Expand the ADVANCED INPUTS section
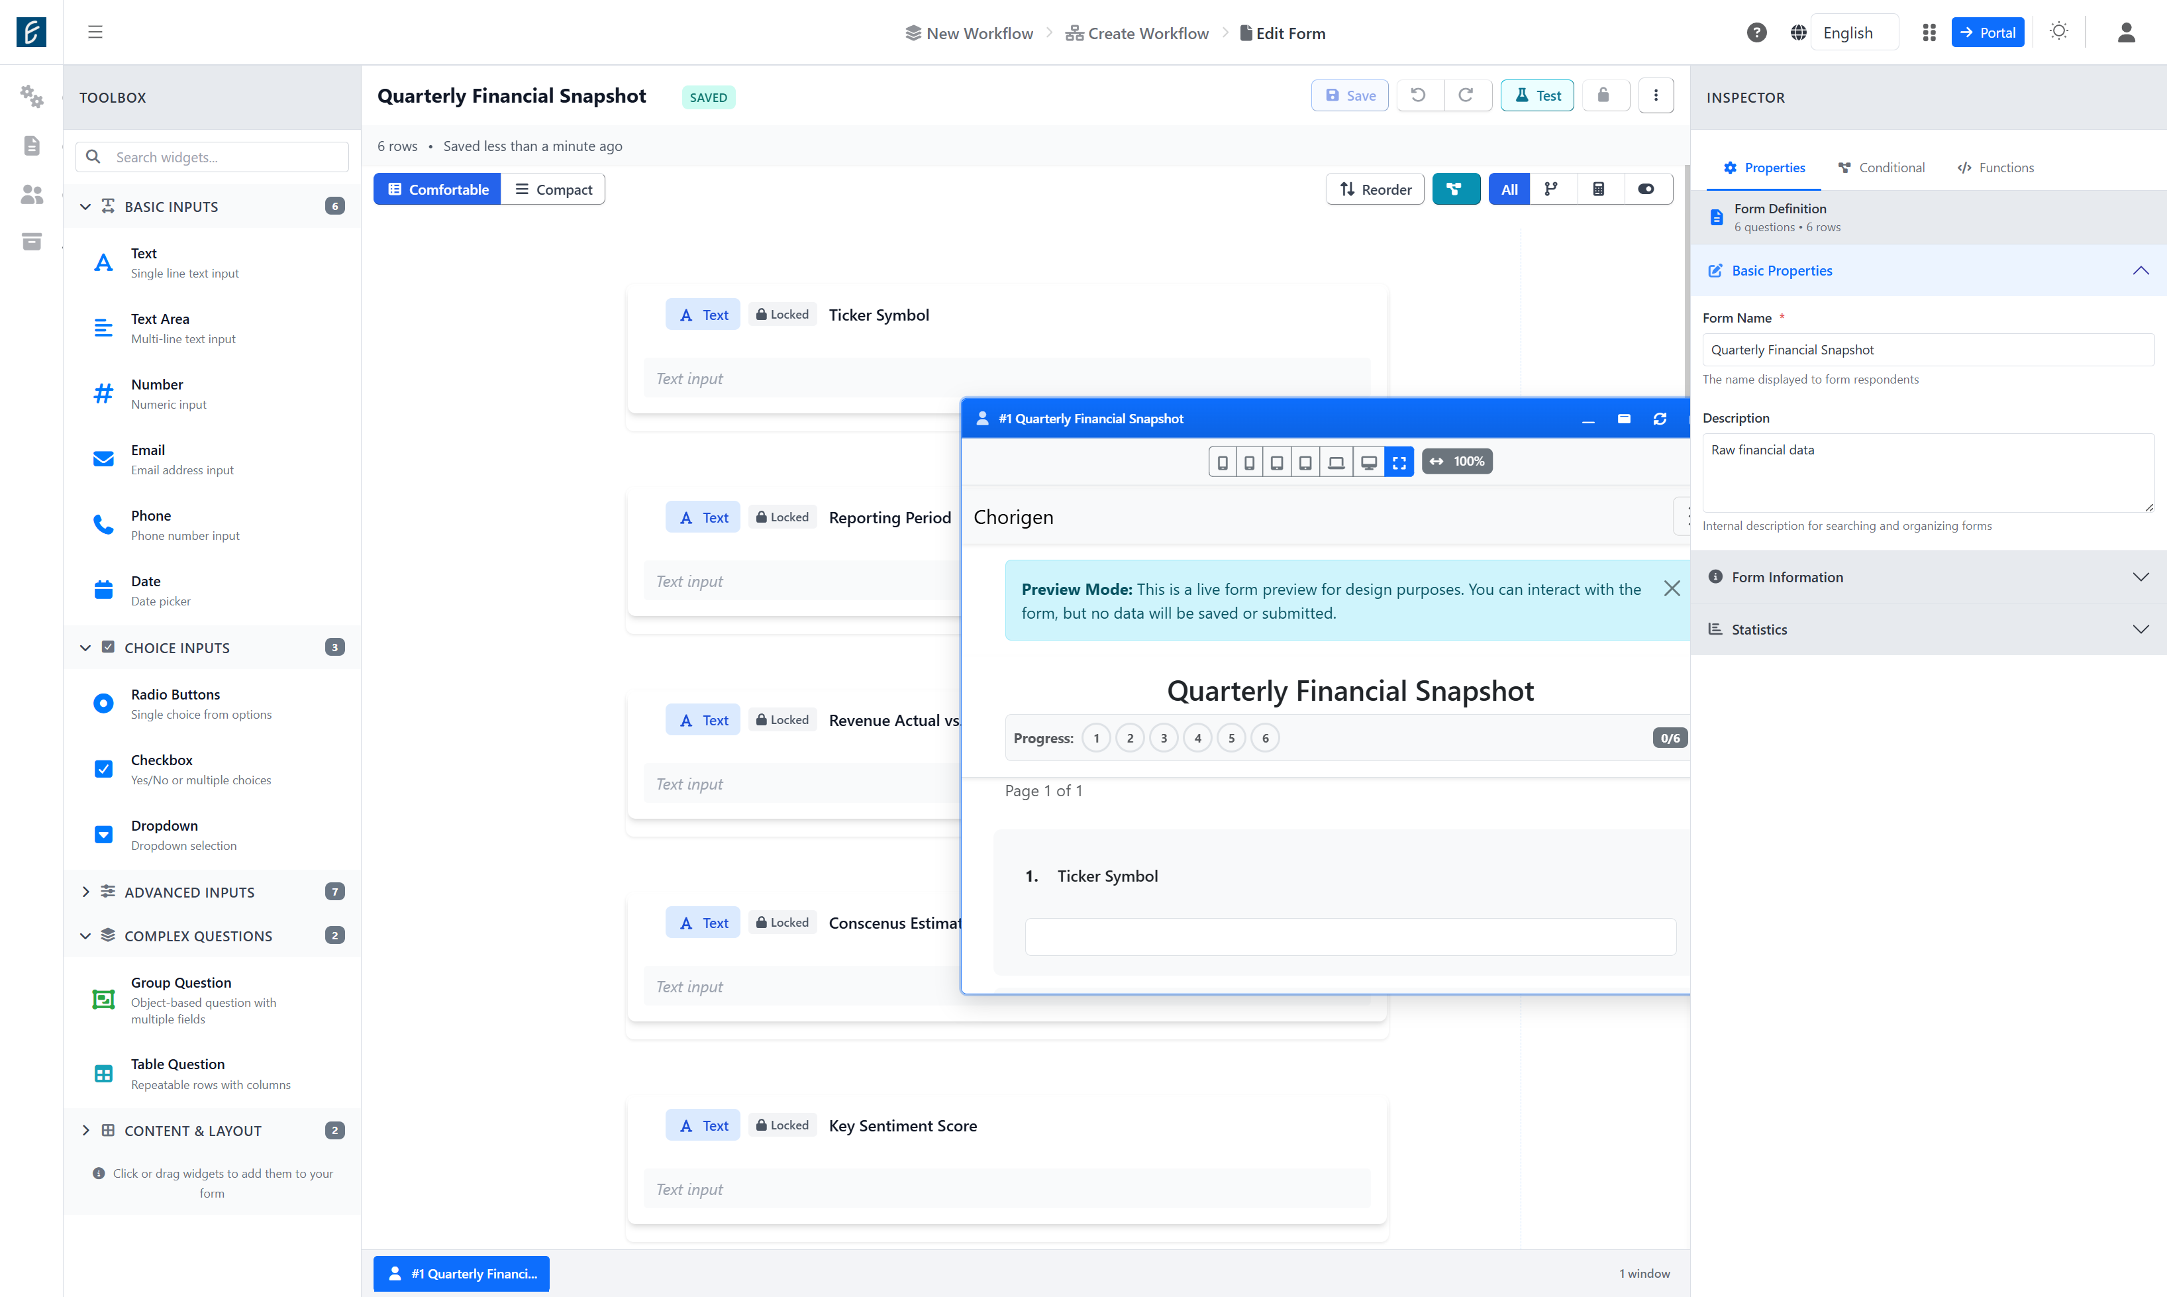This screenshot has width=2167, height=1297. pyautogui.click(x=213, y=892)
